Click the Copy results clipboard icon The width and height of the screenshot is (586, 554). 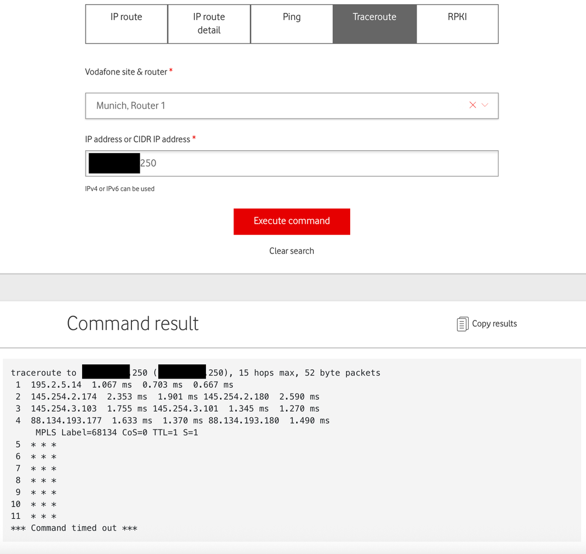pos(462,324)
